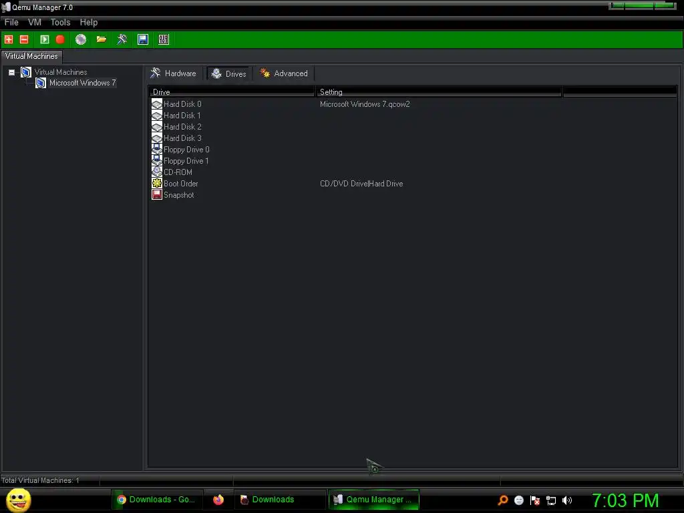Click the Floppy Drive 0 icon
This screenshot has width=684, height=513.
tap(156, 149)
